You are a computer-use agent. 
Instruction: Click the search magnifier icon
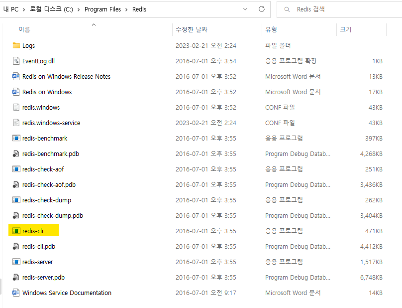tap(287, 9)
